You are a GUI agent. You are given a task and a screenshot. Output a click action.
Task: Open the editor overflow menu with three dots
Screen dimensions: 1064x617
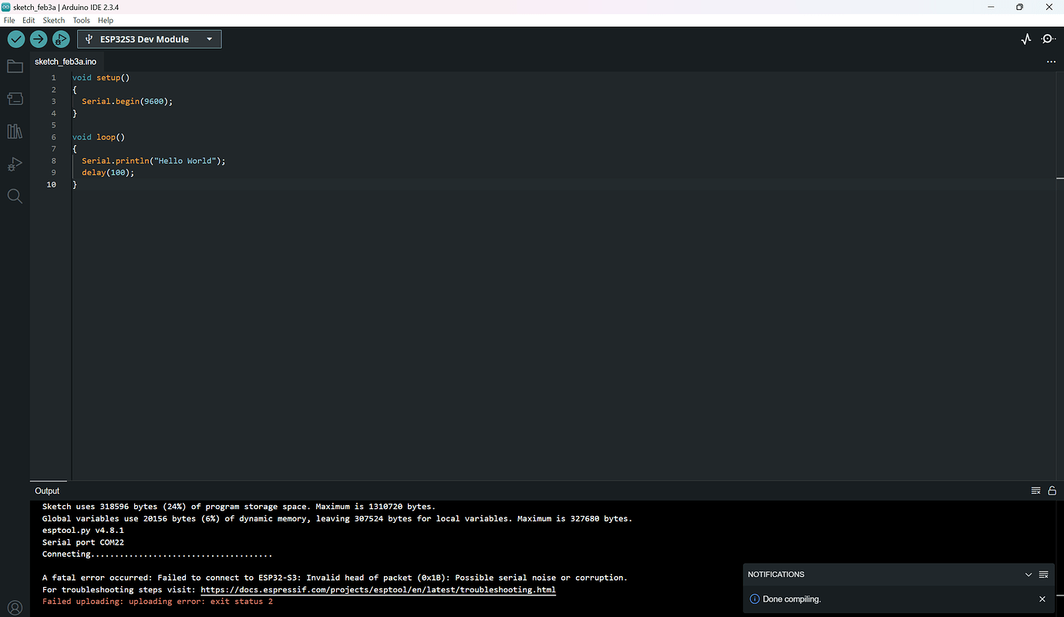click(x=1051, y=61)
